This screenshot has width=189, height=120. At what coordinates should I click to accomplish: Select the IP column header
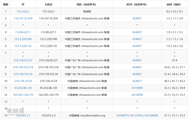pos(23,5)
